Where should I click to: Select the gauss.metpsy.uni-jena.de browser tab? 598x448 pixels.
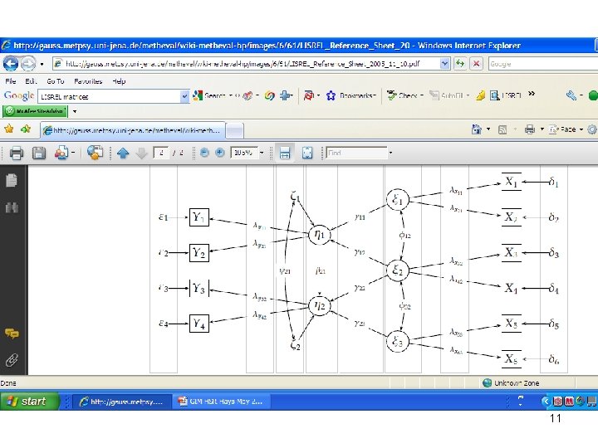point(132,131)
